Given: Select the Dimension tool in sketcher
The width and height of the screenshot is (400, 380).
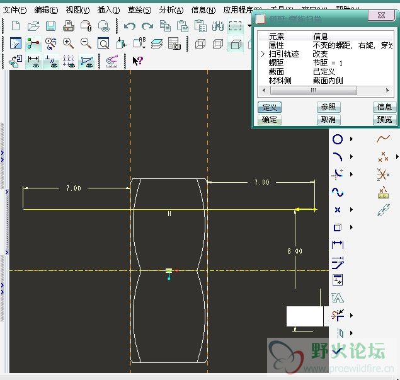Looking at the screenshot, I should tap(338, 245).
